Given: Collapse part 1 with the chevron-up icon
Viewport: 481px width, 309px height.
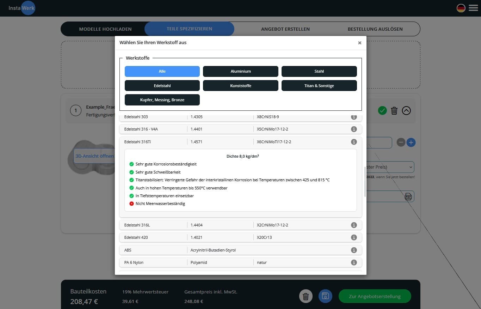Looking at the screenshot, I should click(406, 111).
